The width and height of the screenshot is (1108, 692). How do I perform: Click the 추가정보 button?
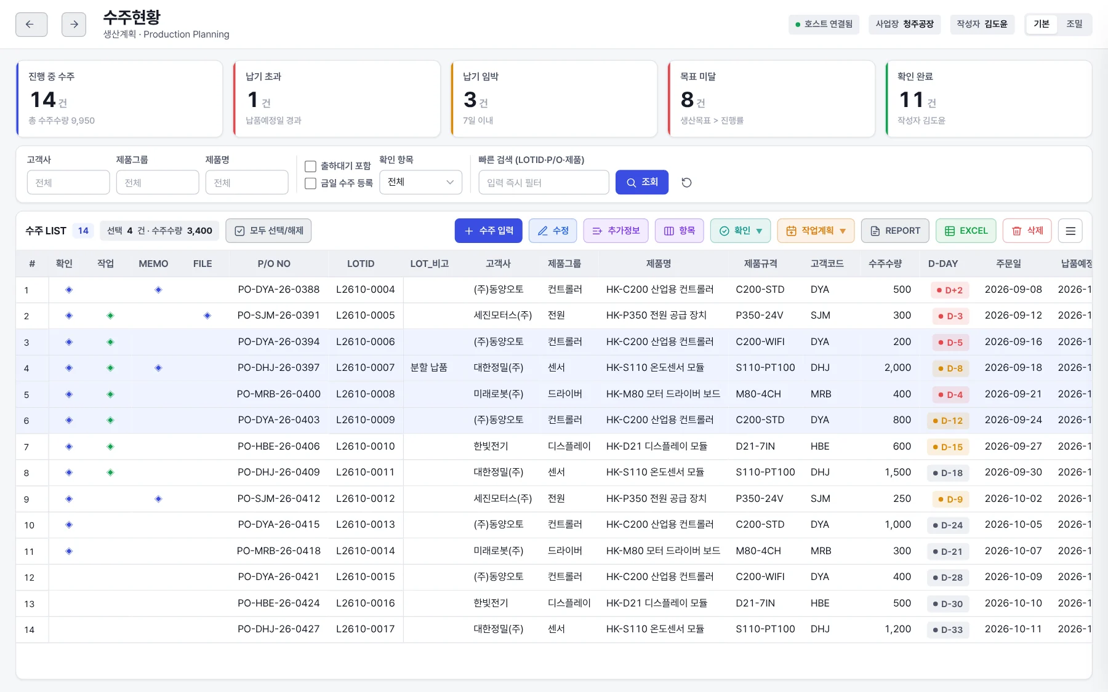(616, 231)
